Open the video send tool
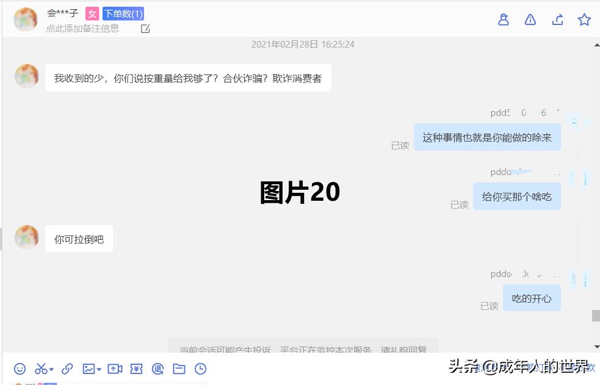The height and width of the screenshot is (385, 600). (x=115, y=369)
